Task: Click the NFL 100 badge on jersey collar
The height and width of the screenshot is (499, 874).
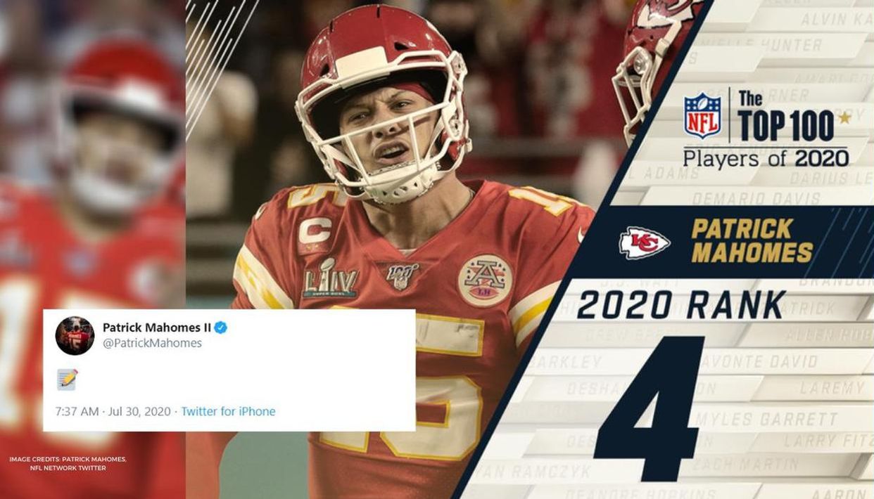Action: (x=402, y=275)
